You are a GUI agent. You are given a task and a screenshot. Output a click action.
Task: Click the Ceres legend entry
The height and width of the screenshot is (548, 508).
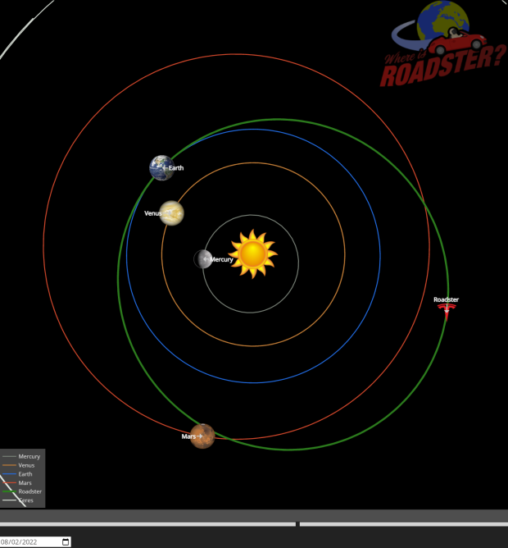coord(18,500)
